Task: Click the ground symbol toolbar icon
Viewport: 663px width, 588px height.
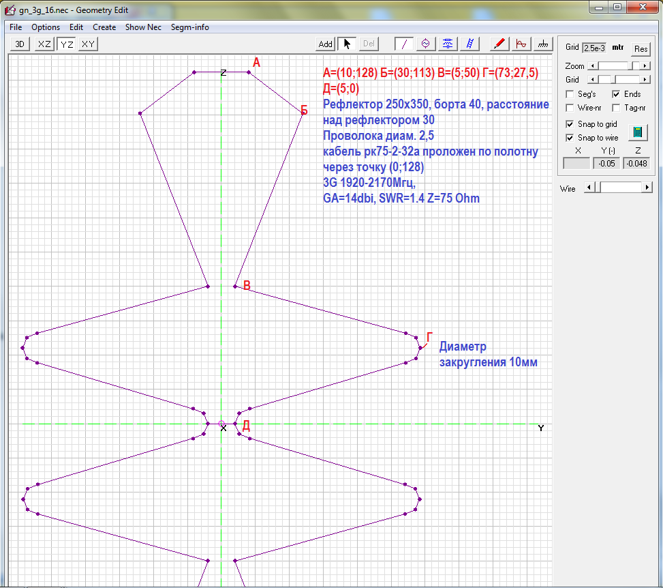Action: pos(542,44)
